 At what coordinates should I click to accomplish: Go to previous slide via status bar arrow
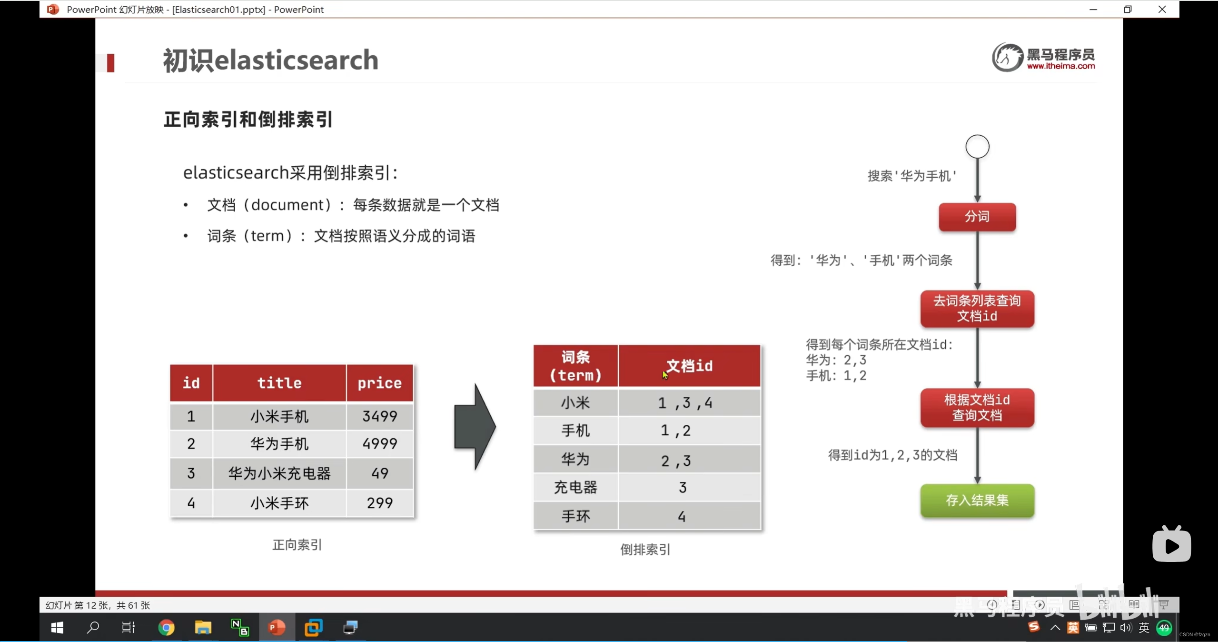992,605
